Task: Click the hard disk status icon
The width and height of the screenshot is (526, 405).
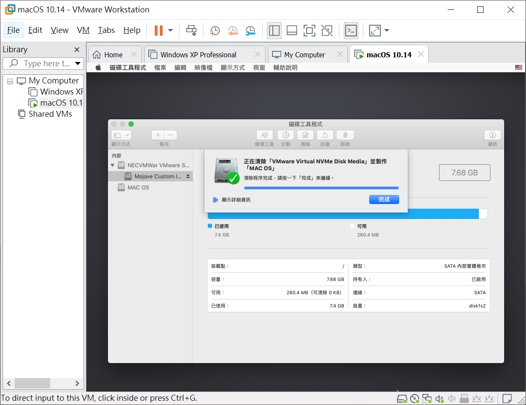Action: pyautogui.click(x=402, y=399)
